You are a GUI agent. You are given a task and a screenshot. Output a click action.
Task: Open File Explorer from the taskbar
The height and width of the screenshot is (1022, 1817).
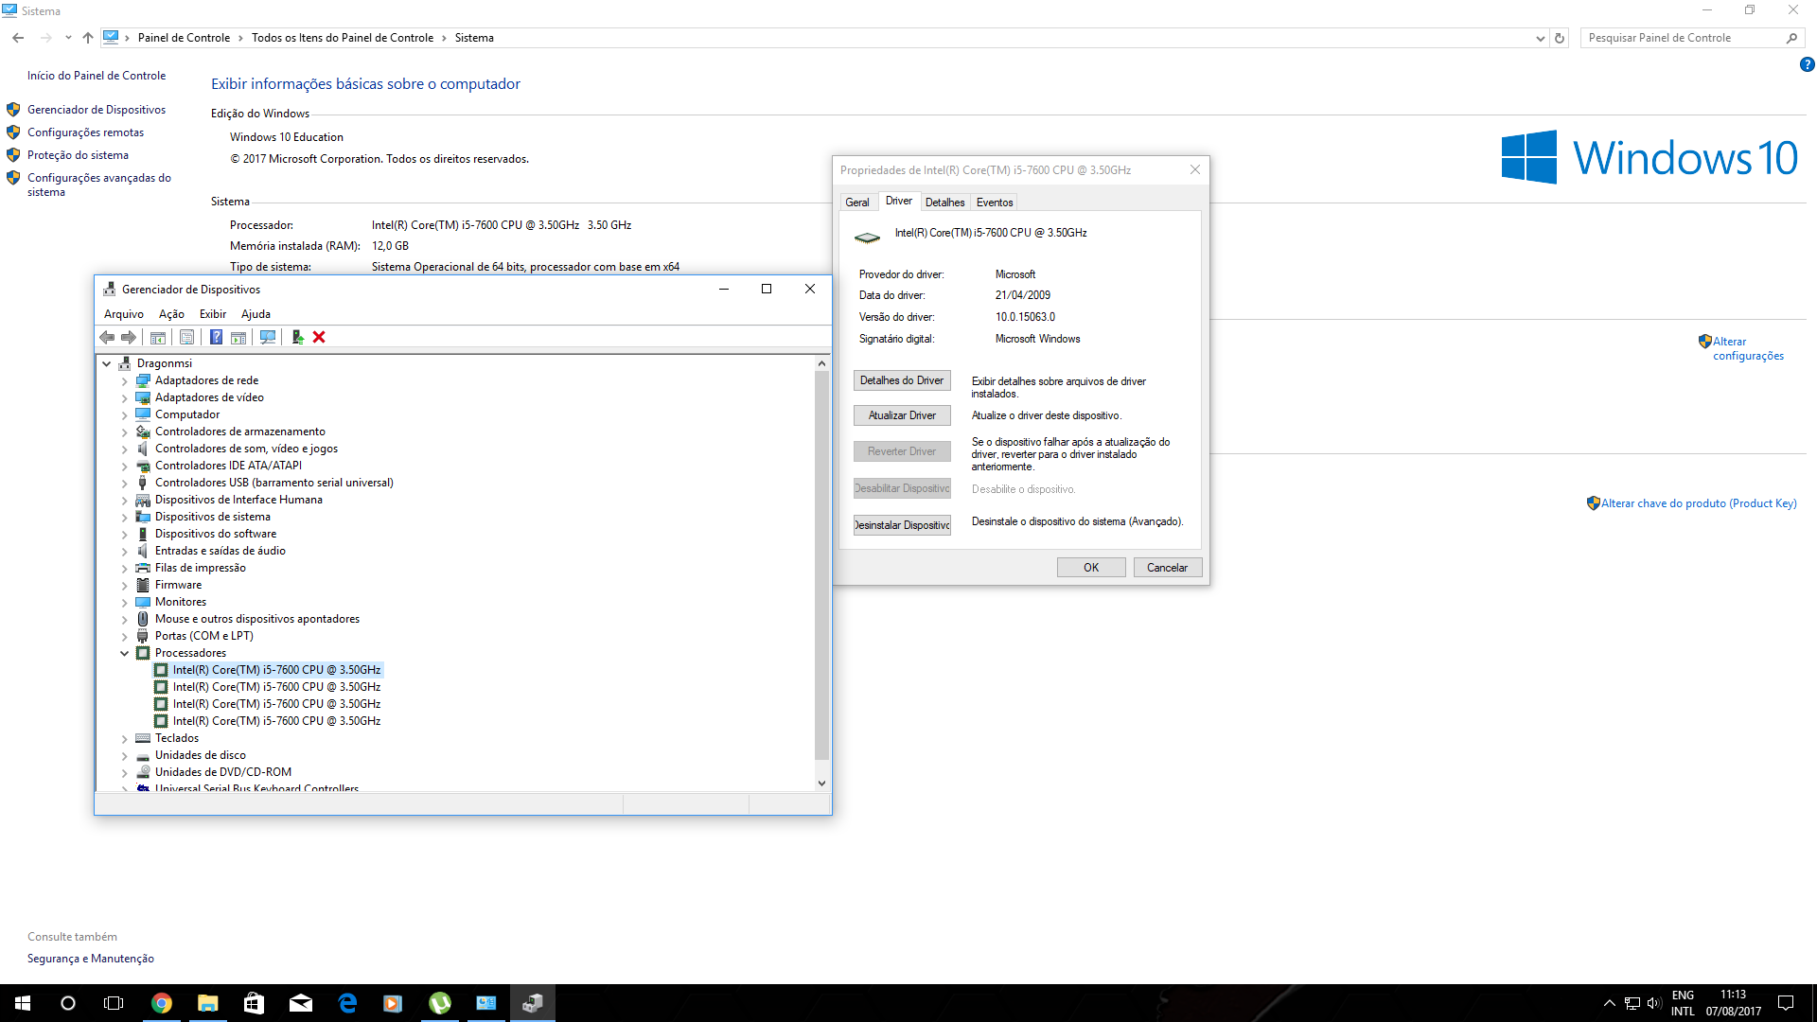tap(208, 1003)
